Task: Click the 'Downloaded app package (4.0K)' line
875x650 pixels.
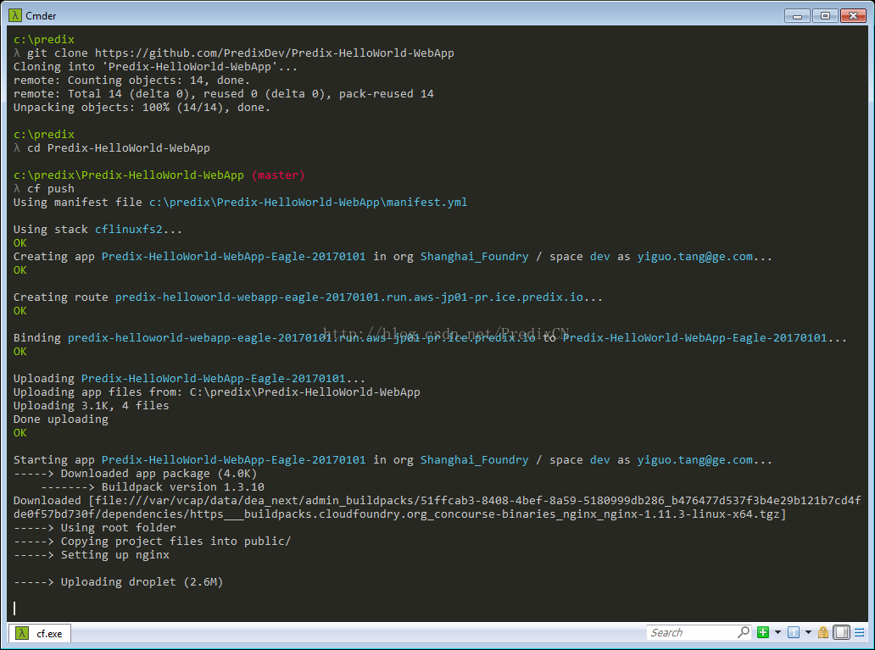Action: 135,473
